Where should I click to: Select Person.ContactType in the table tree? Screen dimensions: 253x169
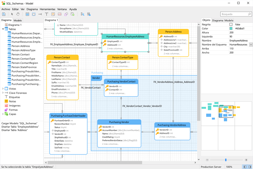point(23,59)
